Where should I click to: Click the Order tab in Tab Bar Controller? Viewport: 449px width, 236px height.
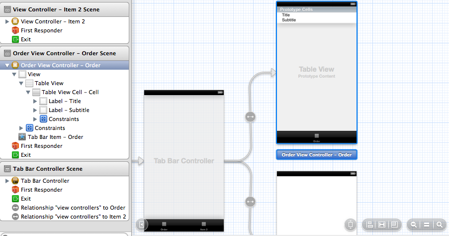(164, 226)
